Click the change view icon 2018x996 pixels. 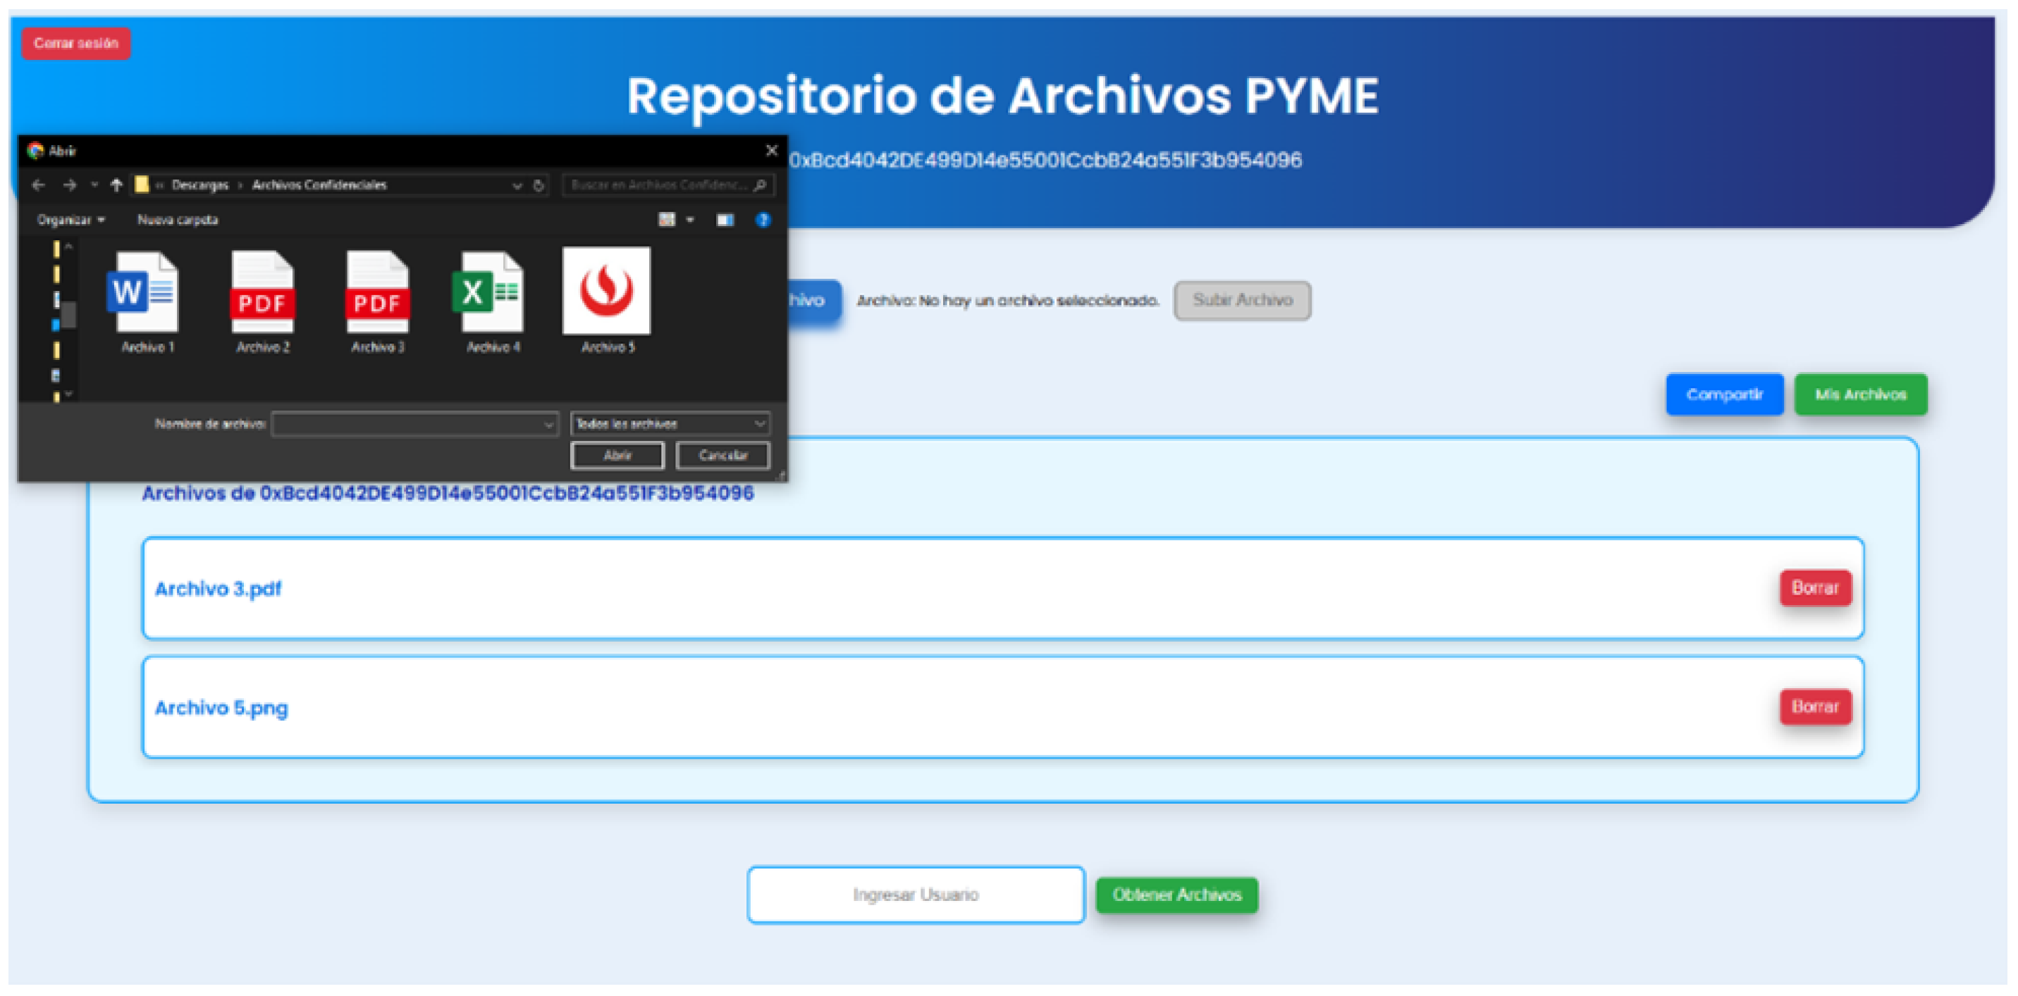click(667, 220)
